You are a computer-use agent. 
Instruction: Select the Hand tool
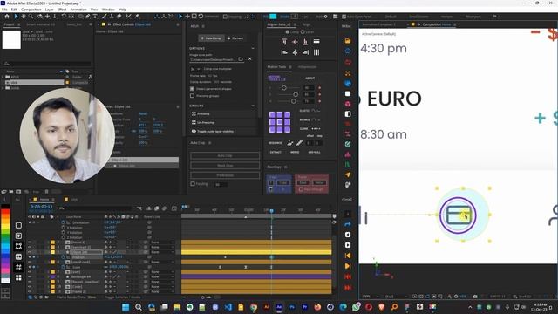[24, 17]
